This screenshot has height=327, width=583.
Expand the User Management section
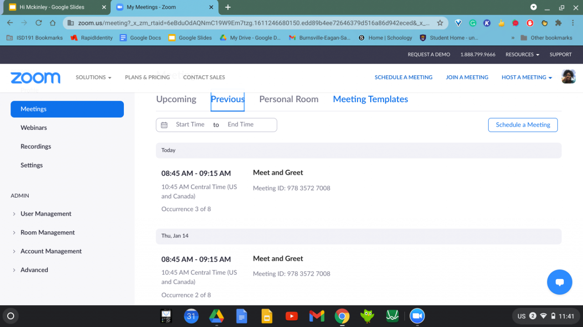[x=46, y=214]
